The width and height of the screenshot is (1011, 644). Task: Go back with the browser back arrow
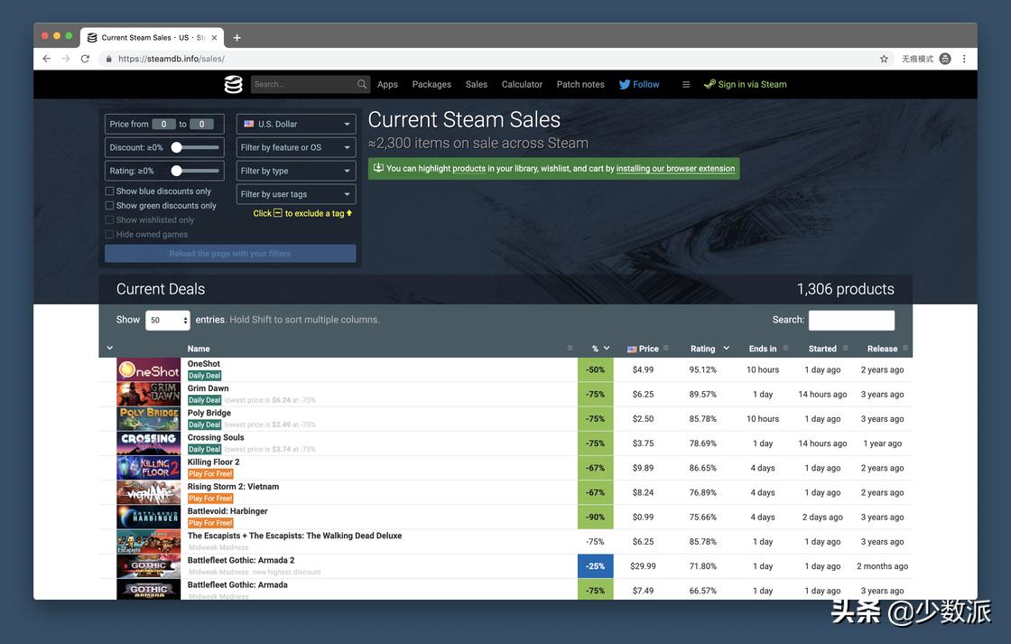click(47, 59)
